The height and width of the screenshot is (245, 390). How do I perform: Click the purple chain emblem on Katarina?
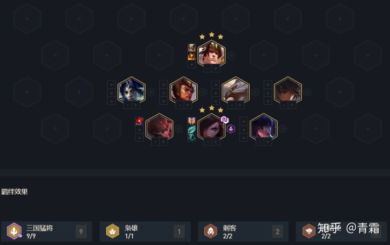point(225,120)
